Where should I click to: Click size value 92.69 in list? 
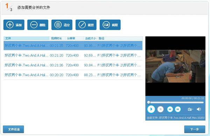pyautogui.click(x=90, y=55)
